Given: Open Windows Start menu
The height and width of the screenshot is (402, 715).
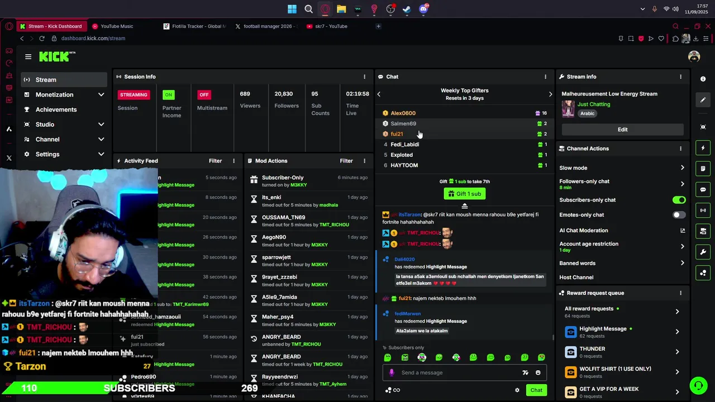Looking at the screenshot, I should (x=292, y=9).
